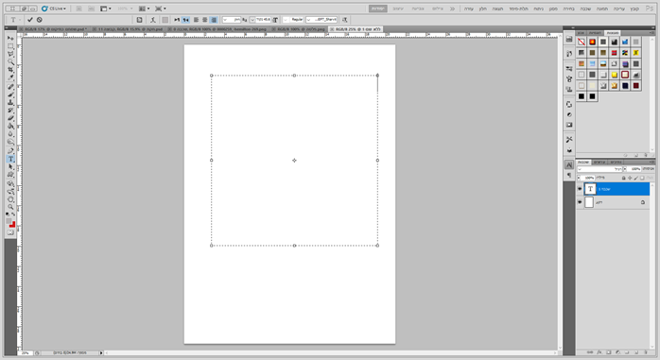The height and width of the screenshot is (360, 660).
Task: Hide the text layer via eye icon
Action: point(580,189)
